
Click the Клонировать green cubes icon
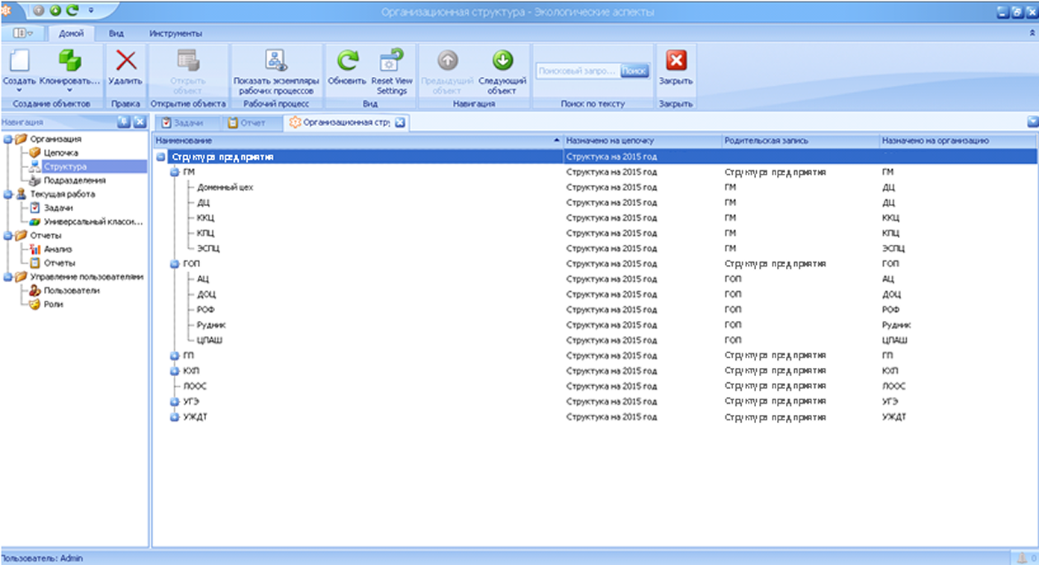pyautogui.click(x=69, y=61)
